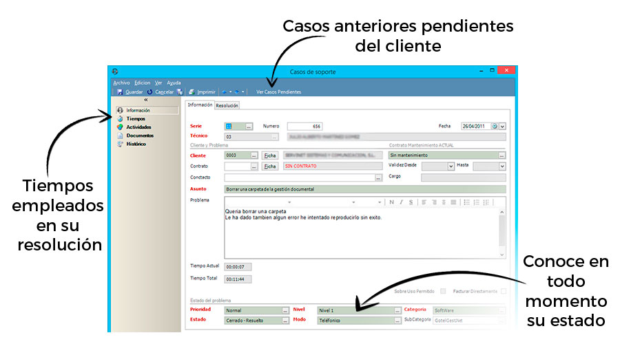This screenshot has width=620, height=344.
Task: Open Histórico section in sidebar
Action: [136, 144]
